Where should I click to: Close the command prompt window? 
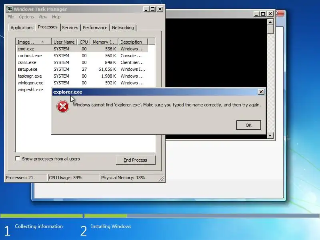[x=270, y=14]
